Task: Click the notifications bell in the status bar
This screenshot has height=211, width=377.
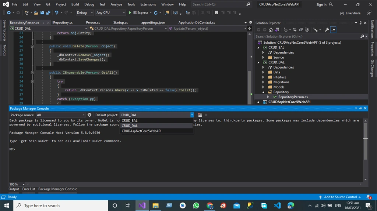Action: [x=369, y=197]
